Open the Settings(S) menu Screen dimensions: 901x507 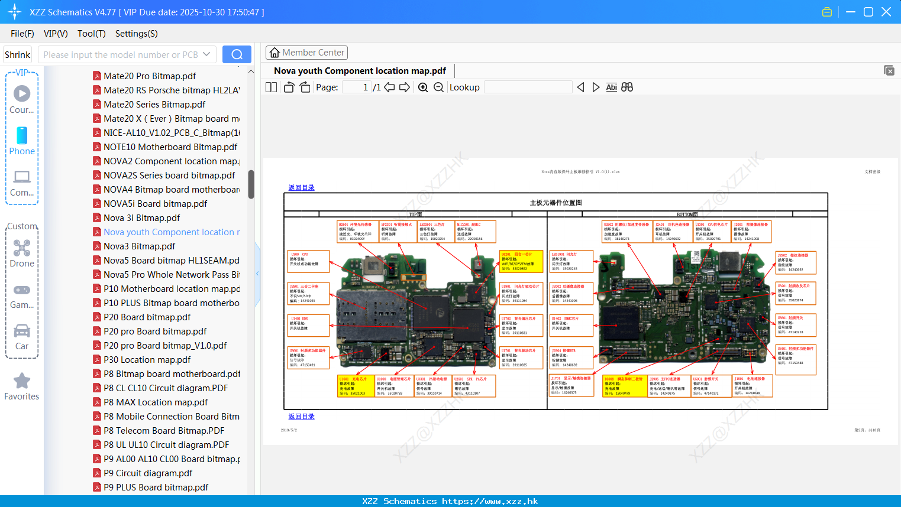[x=136, y=34]
